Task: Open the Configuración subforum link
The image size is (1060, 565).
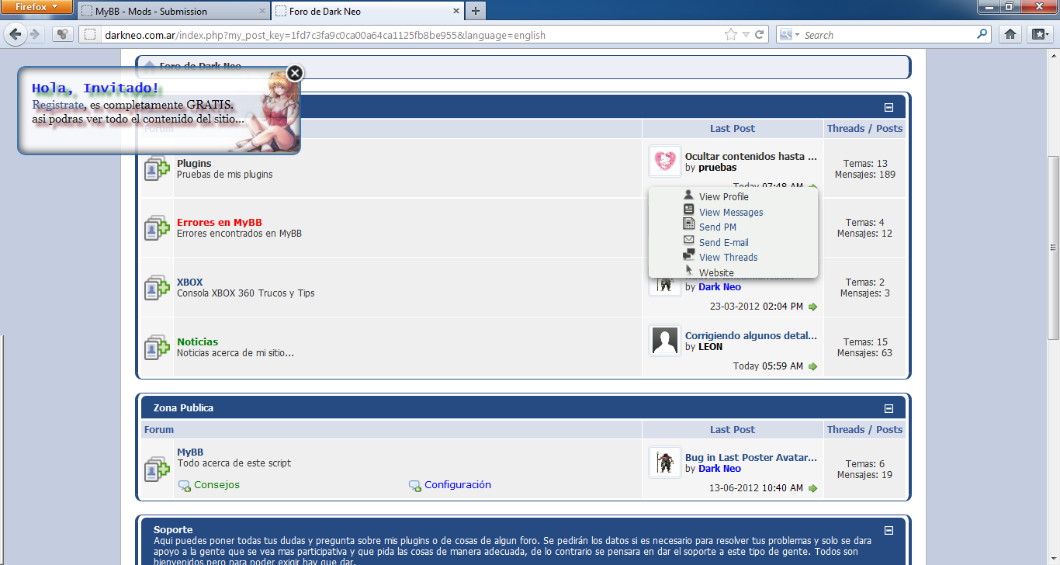Action: point(458,485)
